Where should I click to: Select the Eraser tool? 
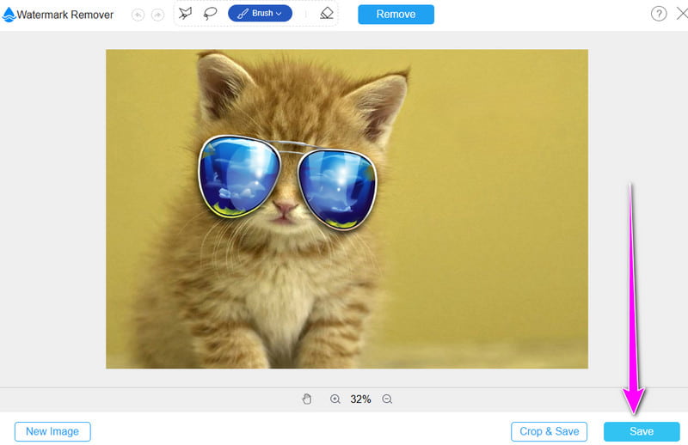[325, 14]
